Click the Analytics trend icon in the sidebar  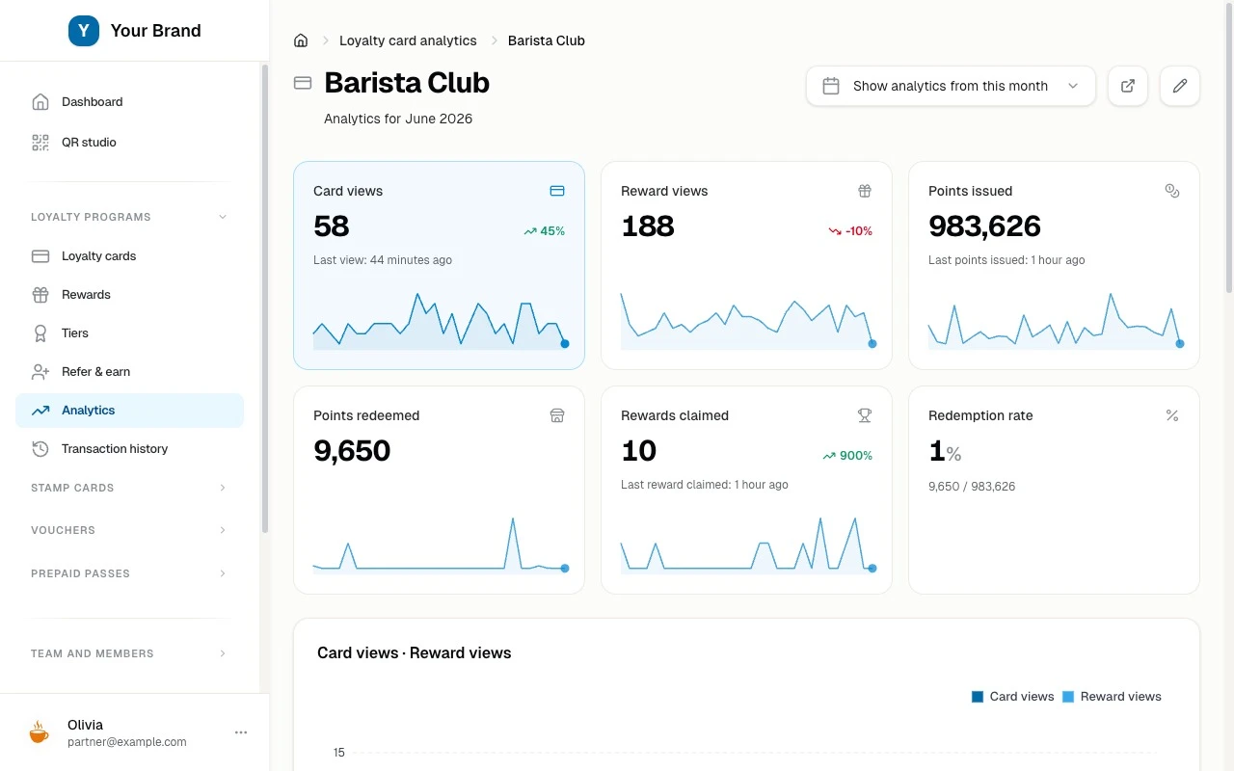40,411
